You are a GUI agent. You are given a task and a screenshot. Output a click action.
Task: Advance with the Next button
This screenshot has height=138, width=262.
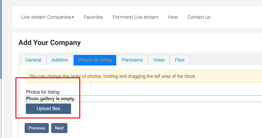59,128
